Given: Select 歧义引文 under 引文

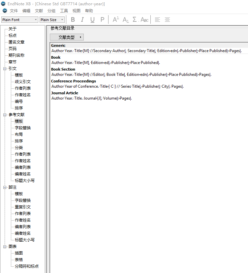Looking at the screenshot, I should coord(23,82).
